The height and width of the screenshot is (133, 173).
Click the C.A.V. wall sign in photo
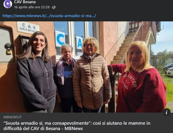pyautogui.click(x=28, y=28)
